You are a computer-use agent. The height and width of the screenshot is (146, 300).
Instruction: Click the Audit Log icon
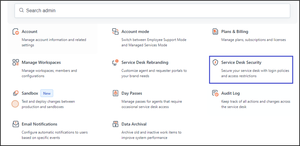[215, 93]
